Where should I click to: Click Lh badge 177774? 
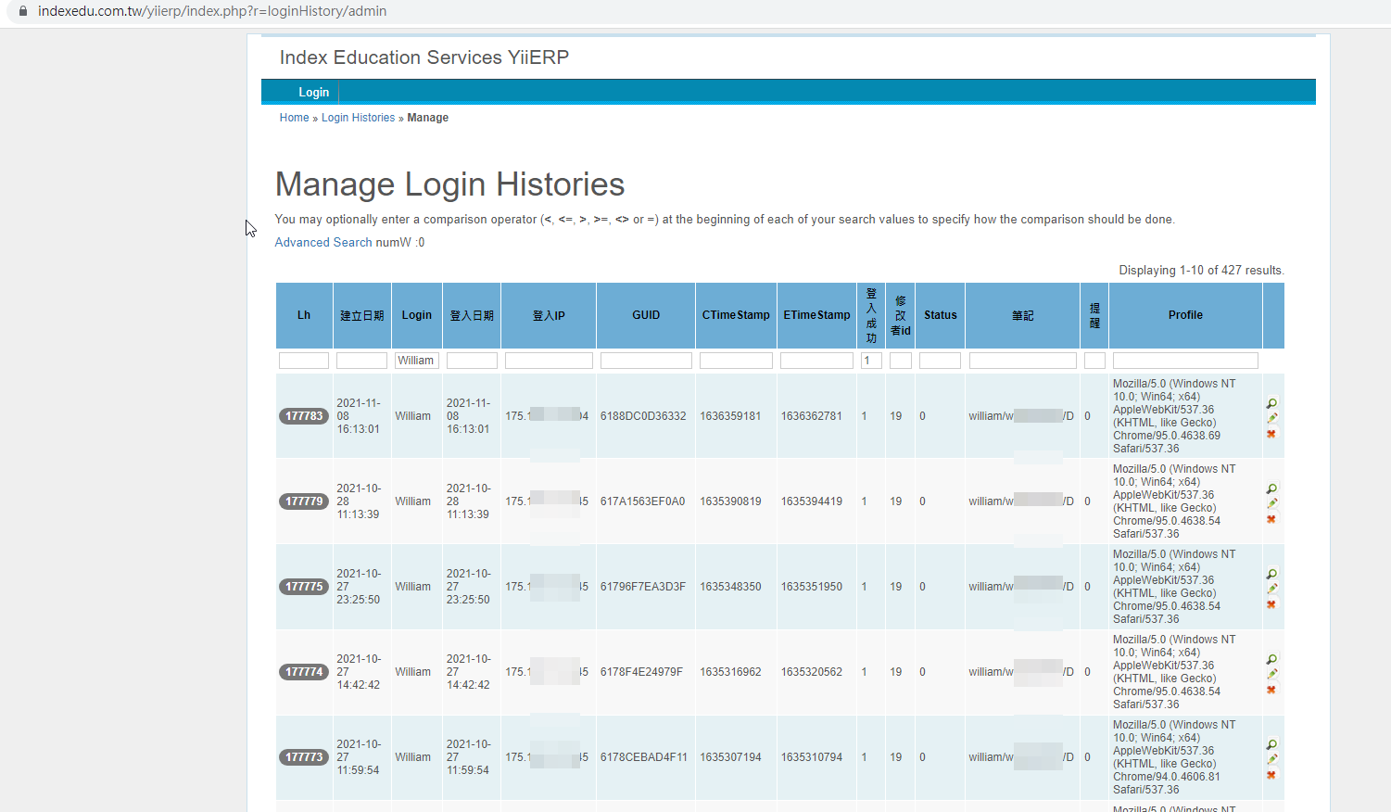304,672
